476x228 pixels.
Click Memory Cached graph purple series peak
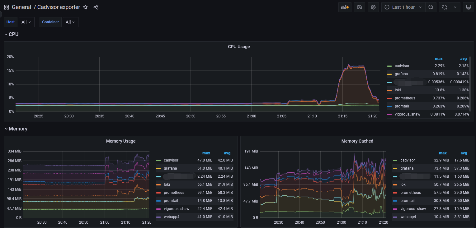coord(354,154)
